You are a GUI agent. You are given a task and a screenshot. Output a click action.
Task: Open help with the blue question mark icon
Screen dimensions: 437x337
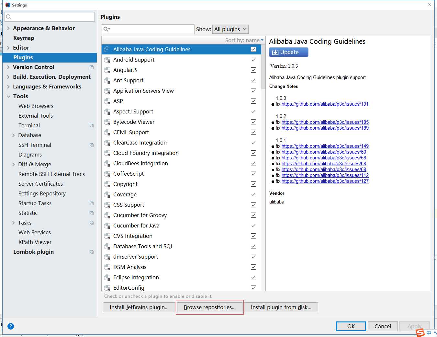coord(11,326)
